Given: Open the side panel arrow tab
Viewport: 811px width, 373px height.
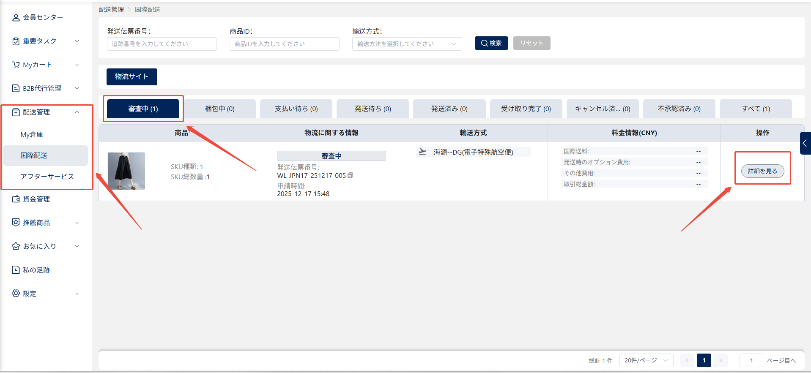Looking at the screenshot, I should 805,143.
